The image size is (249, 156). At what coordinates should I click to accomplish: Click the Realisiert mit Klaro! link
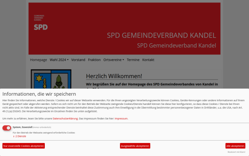pos(237,152)
